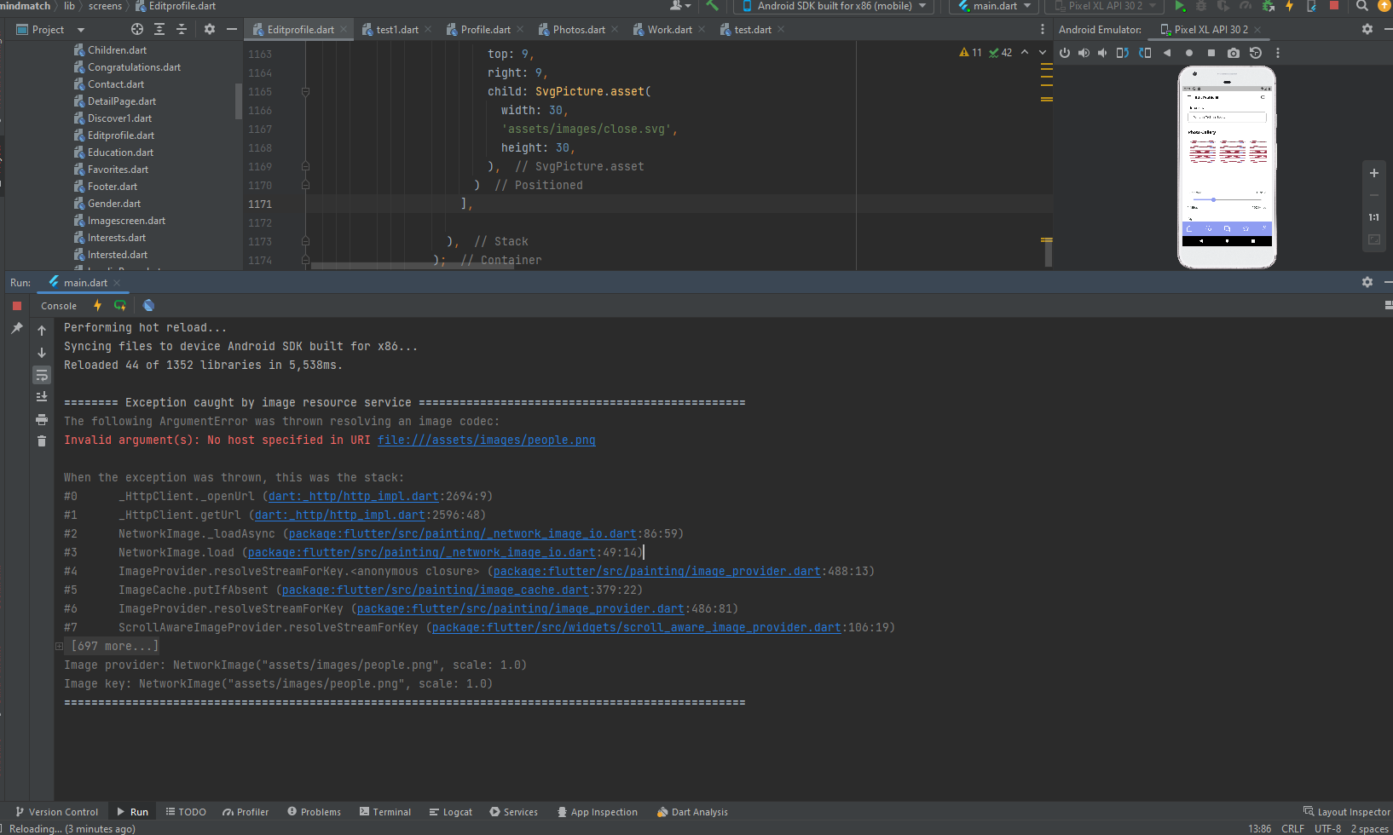1393x835 pixels.
Task: Stop the app from the top toolbar
Action: [1334, 6]
